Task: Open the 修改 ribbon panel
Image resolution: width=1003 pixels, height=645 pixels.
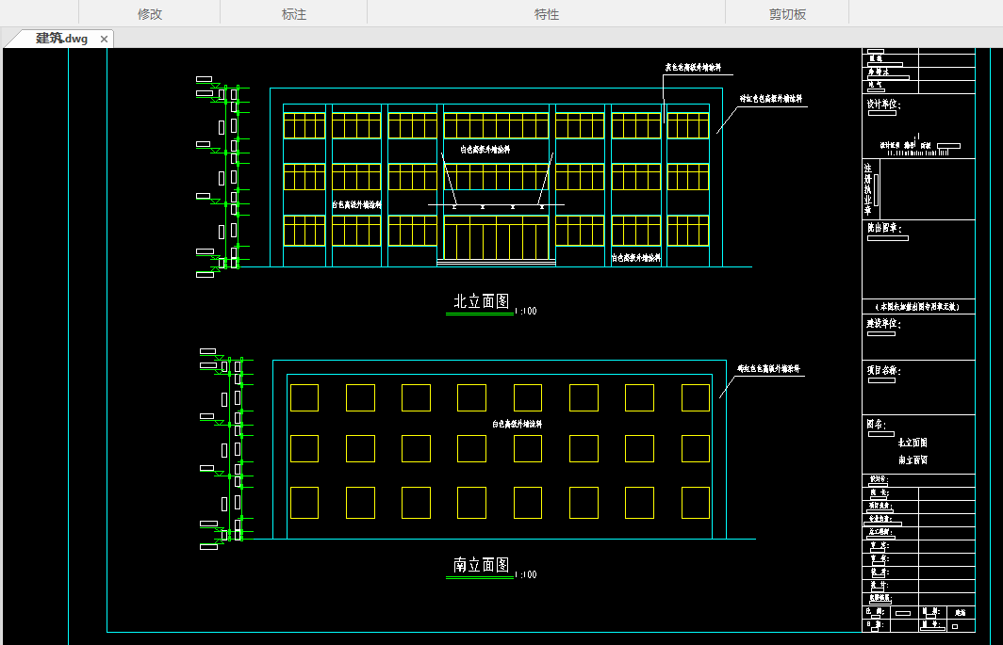Action: point(150,14)
